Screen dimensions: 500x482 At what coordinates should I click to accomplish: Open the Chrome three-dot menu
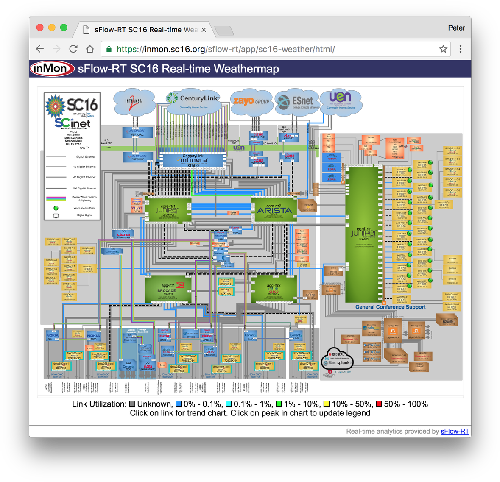461,49
